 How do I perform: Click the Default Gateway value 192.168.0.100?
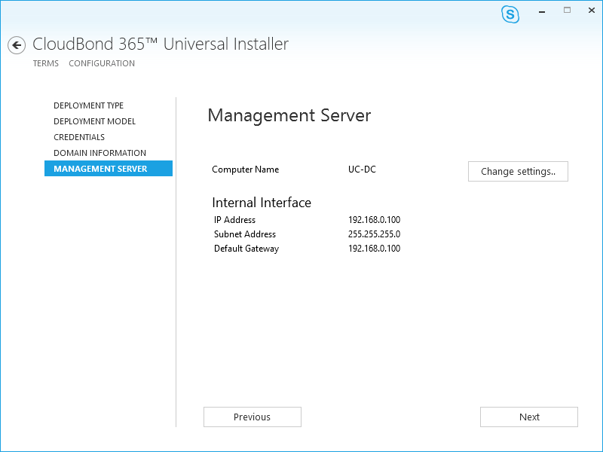tap(374, 249)
